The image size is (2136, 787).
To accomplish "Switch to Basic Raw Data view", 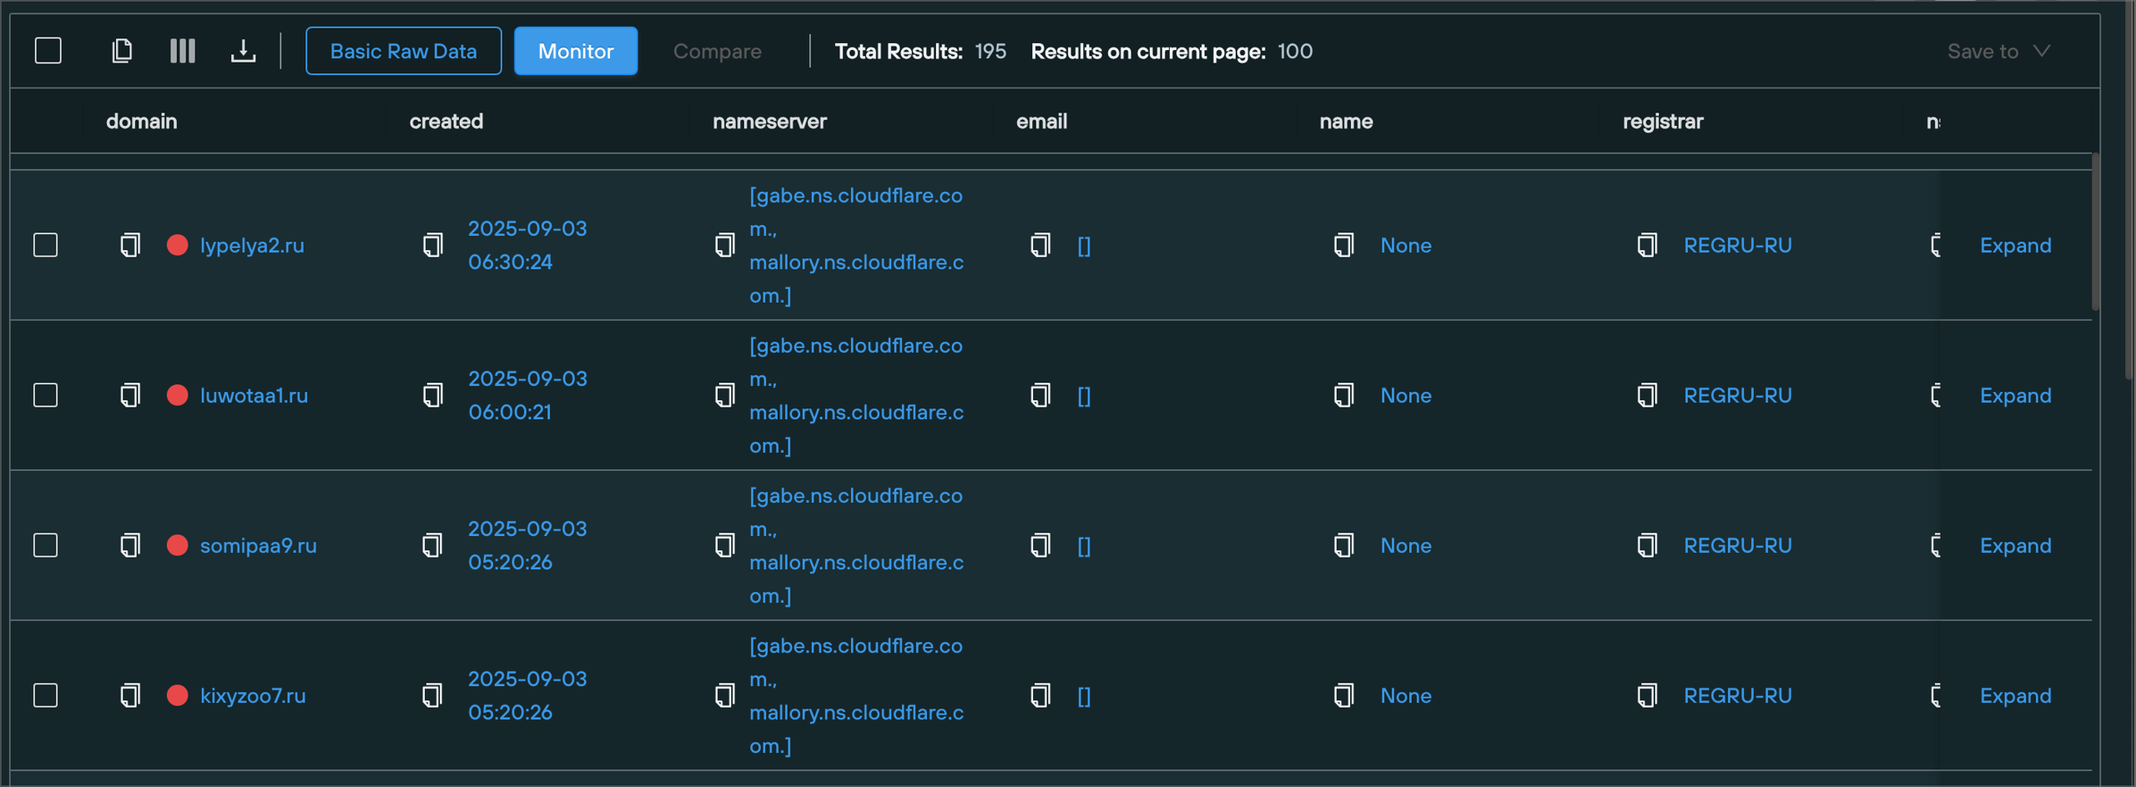I will (403, 51).
